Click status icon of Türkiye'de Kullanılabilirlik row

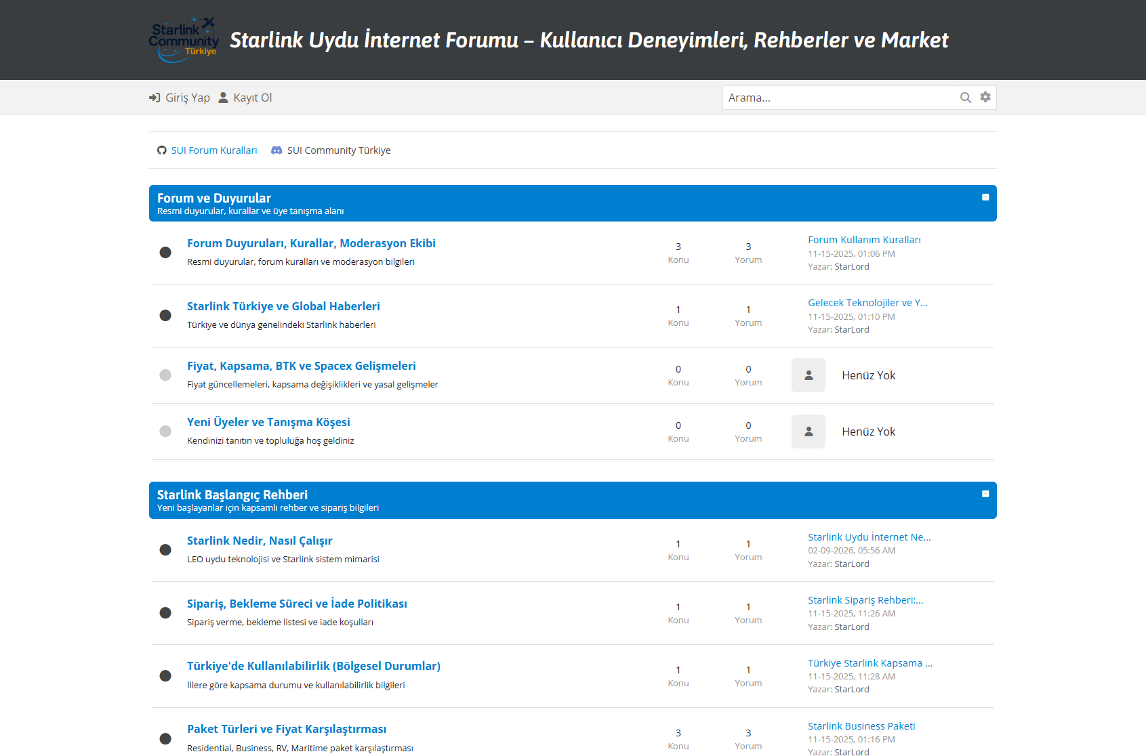click(x=165, y=676)
